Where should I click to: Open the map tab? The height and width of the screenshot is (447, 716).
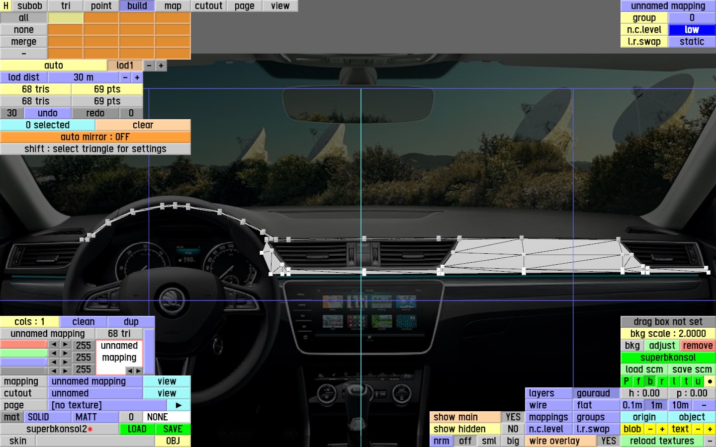click(173, 6)
